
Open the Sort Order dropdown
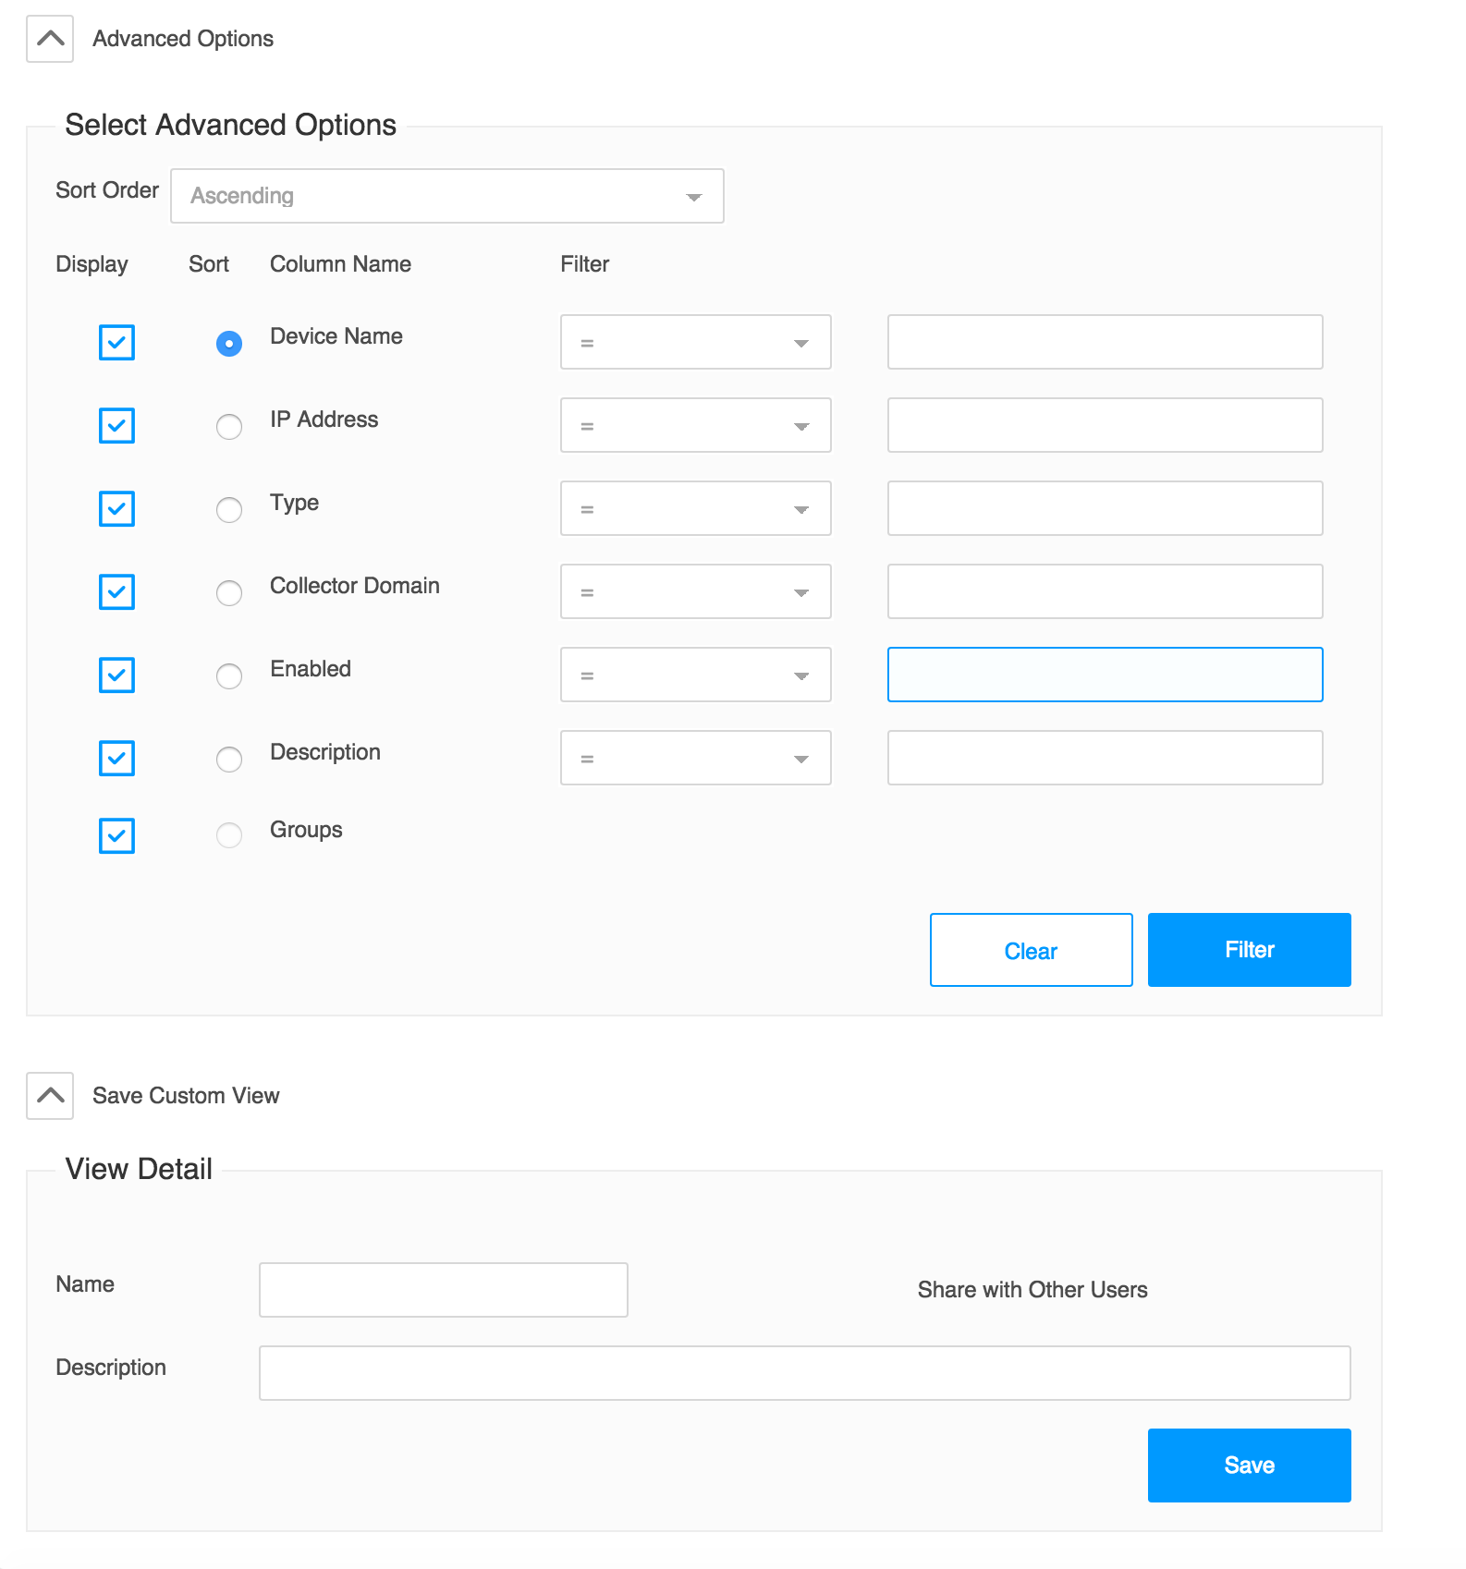(x=447, y=196)
